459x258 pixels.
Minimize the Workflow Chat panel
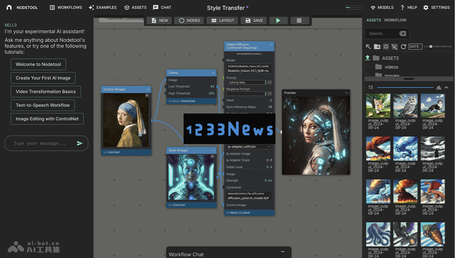click(283, 252)
